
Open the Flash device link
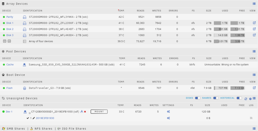(x=9, y=88)
